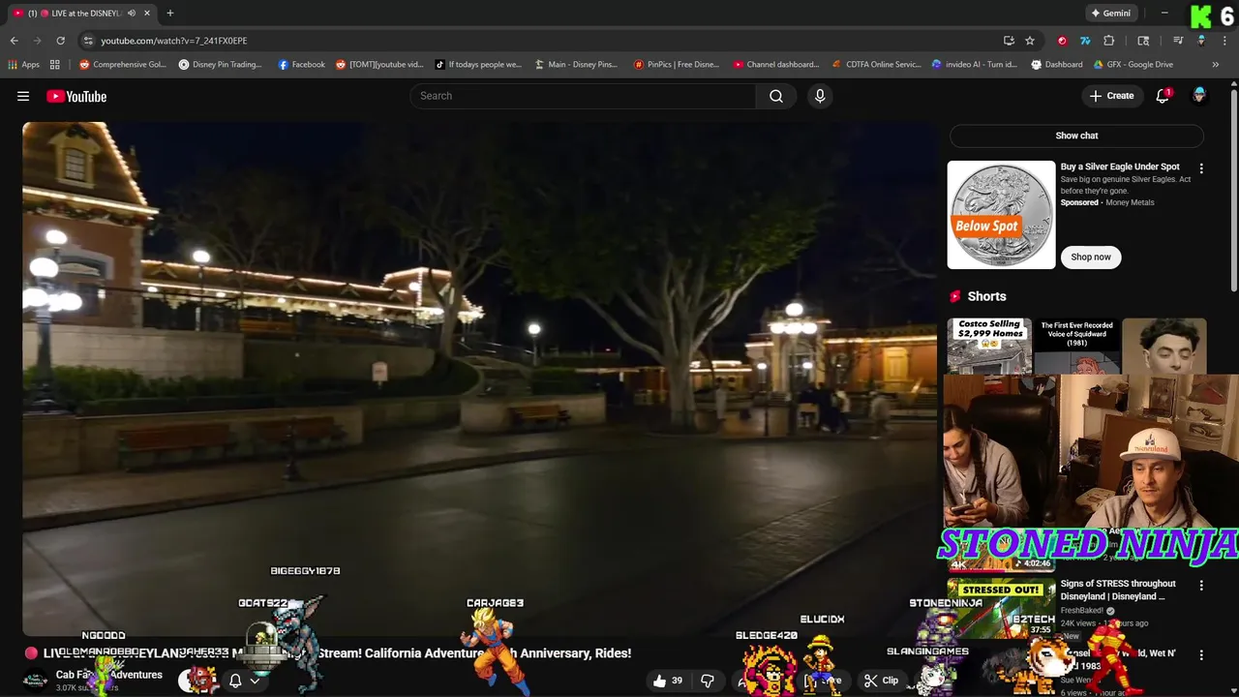Image resolution: width=1239 pixels, height=697 pixels.
Task: Open tab groups grid icon in bookmarks bar
Action: [x=55, y=65]
